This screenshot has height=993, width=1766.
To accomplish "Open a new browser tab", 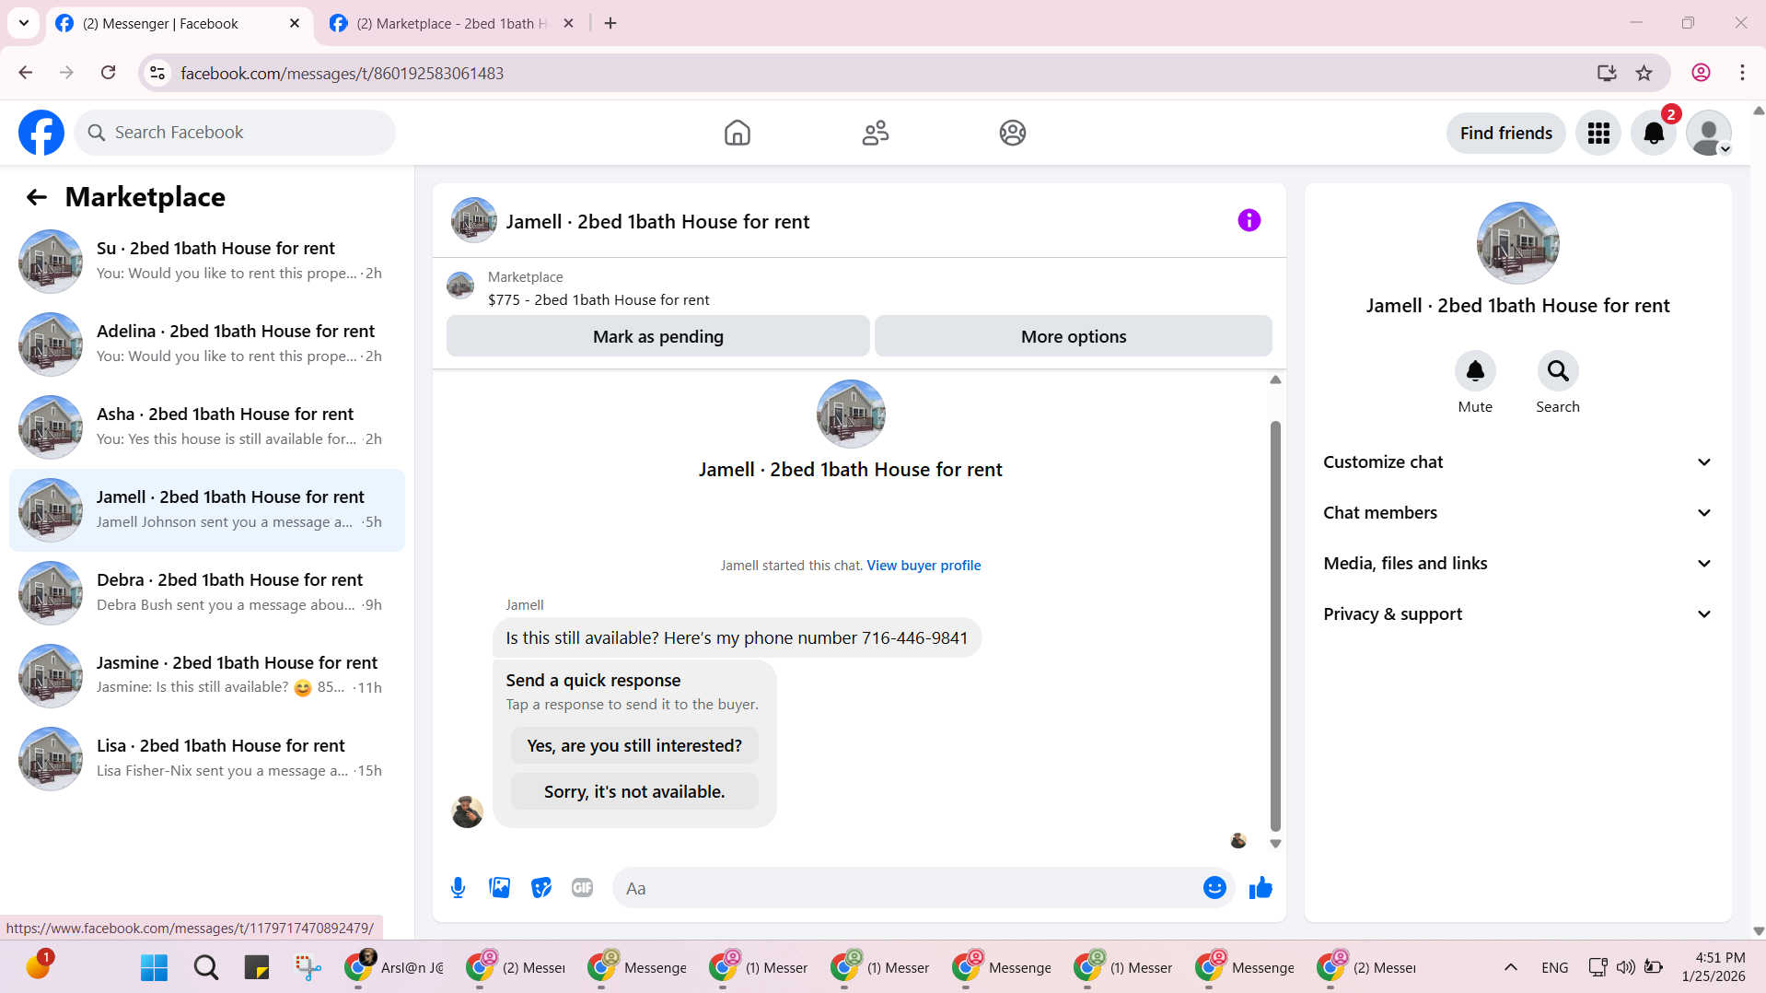I will (x=610, y=24).
